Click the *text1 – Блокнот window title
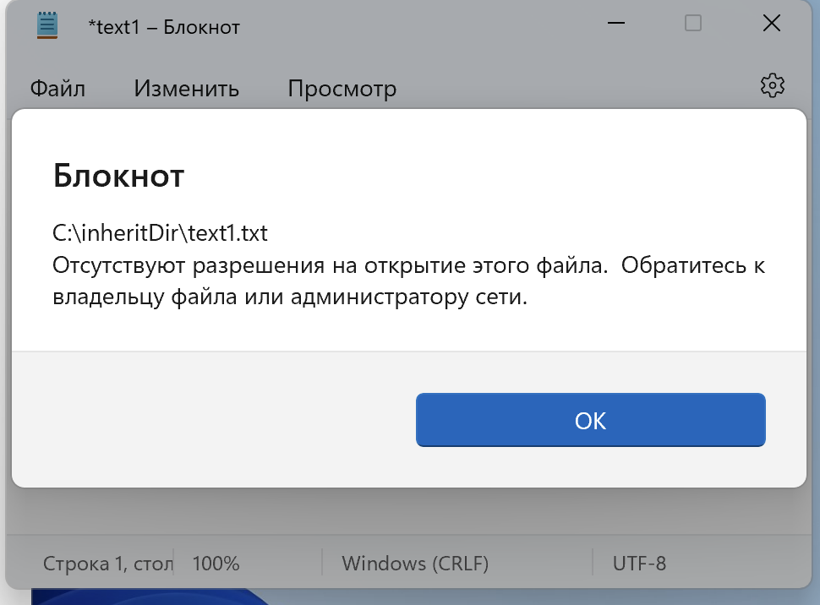Image resolution: width=820 pixels, height=605 pixels. [164, 27]
